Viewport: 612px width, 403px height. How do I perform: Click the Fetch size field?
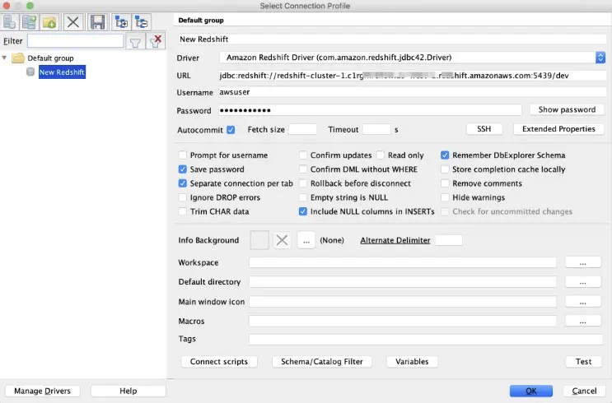pyautogui.click(x=302, y=129)
